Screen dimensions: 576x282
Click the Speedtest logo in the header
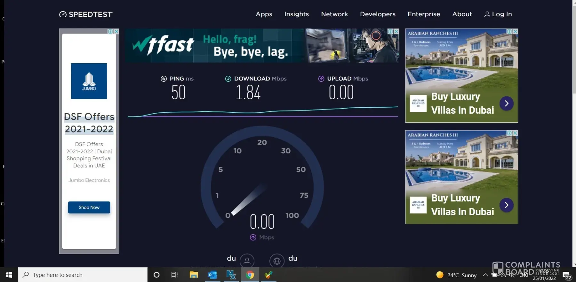click(86, 14)
